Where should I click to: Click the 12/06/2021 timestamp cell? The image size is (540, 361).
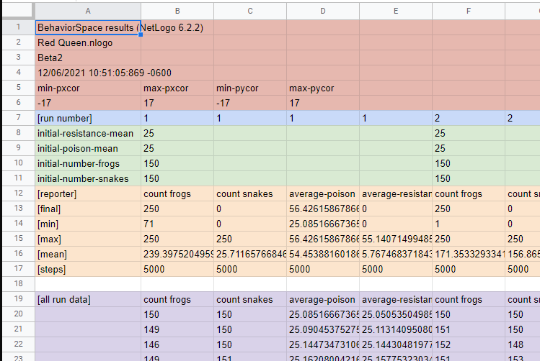pyautogui.click(x=87, y=73)
